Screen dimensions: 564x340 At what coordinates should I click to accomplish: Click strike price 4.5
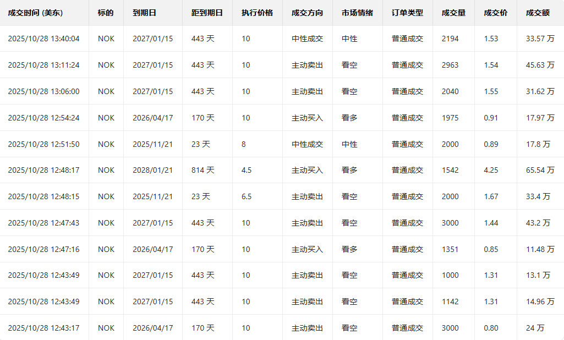coord(247,170)
